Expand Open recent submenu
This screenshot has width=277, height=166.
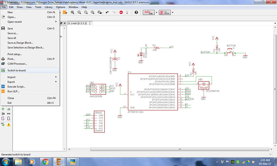pyautogui.click(x=30, y=22)
